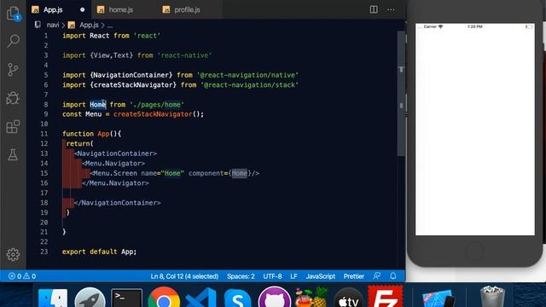
Task: Click opening NavigationContainer tag on line 13
Action: 115,153
